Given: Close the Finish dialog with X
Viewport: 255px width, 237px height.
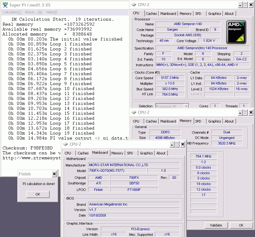Looking at the screenshot, I should tap(54, 174).
